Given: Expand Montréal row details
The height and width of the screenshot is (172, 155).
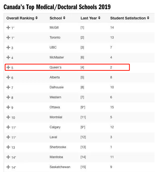Looking at the screenshot, I should [8, 117].
